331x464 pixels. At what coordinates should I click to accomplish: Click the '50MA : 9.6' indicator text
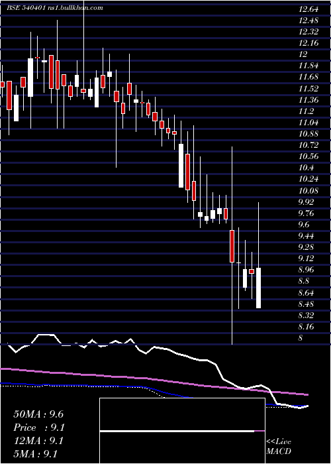point(38,414)
